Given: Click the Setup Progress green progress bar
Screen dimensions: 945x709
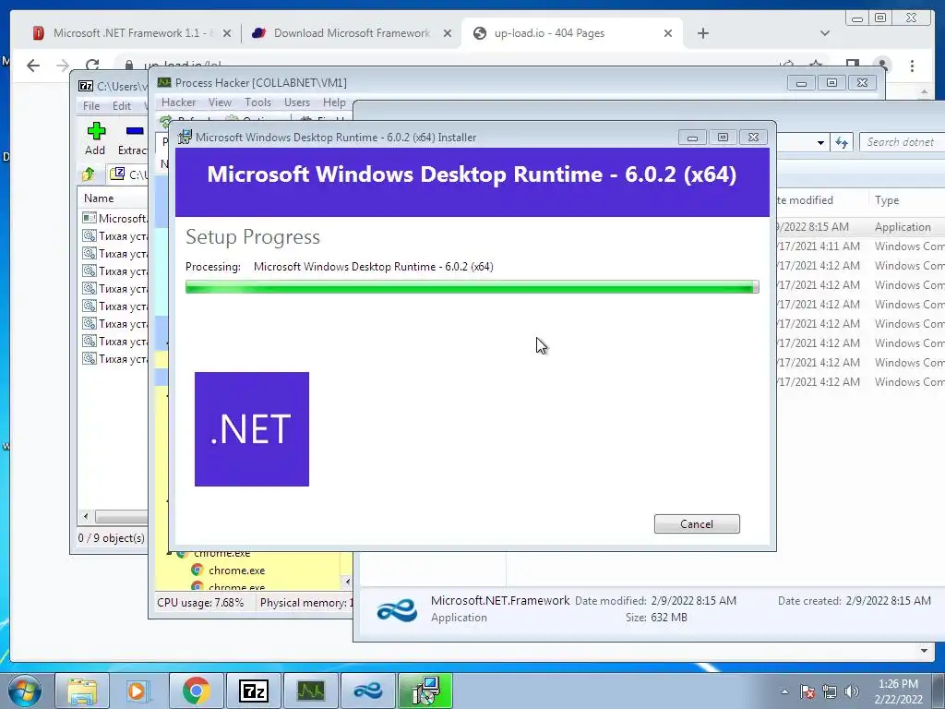Looking at the screenshot, I should click(x=472, y=287).
